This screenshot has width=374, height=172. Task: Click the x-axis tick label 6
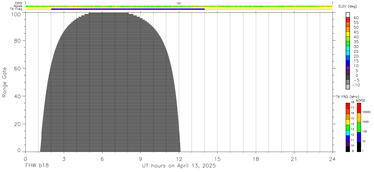(102, 159)
